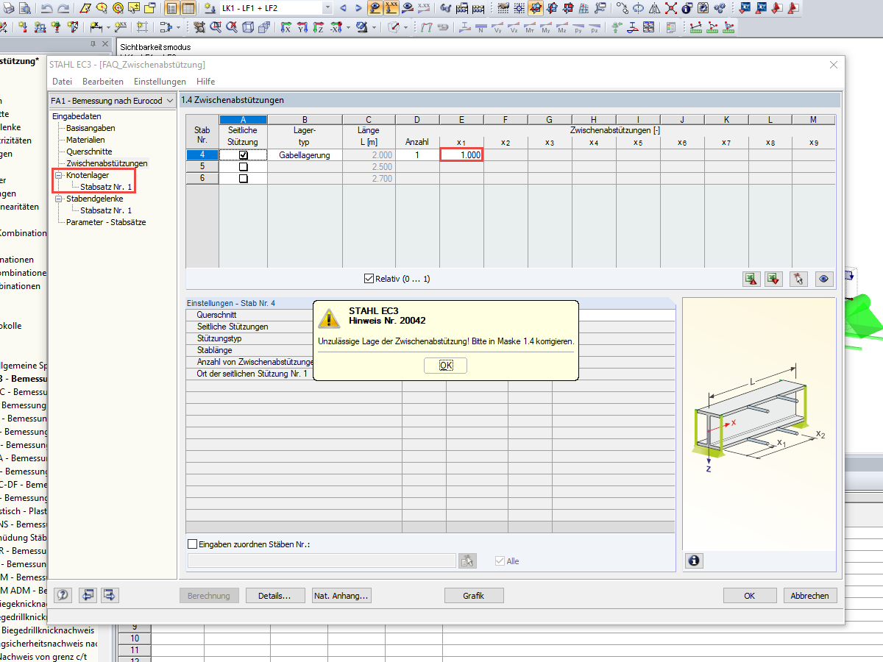Image resolution: width=883 pixels, height=662 pixels.
Task: Click the Details... button
Action: [275, 596]
